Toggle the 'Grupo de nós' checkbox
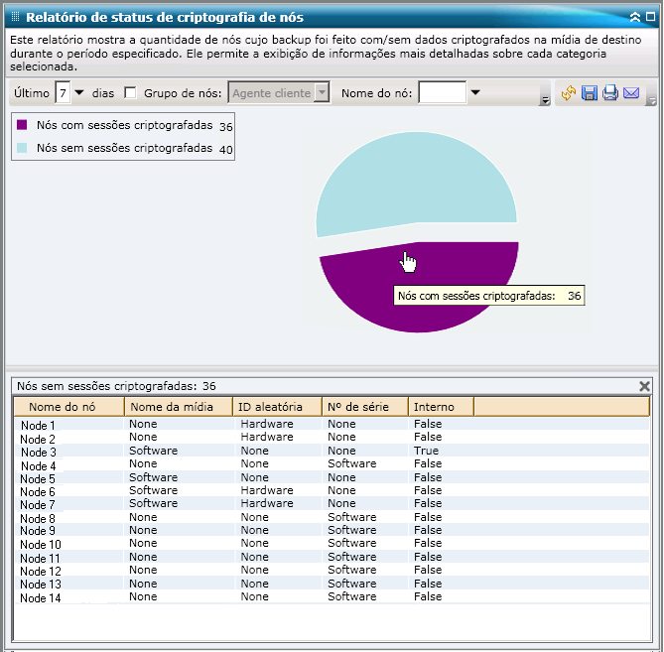The image size is (664, 652). click(130, 93)
